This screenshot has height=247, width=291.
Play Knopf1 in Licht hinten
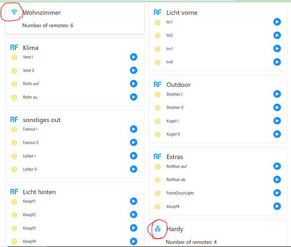(x=133, y=201)
